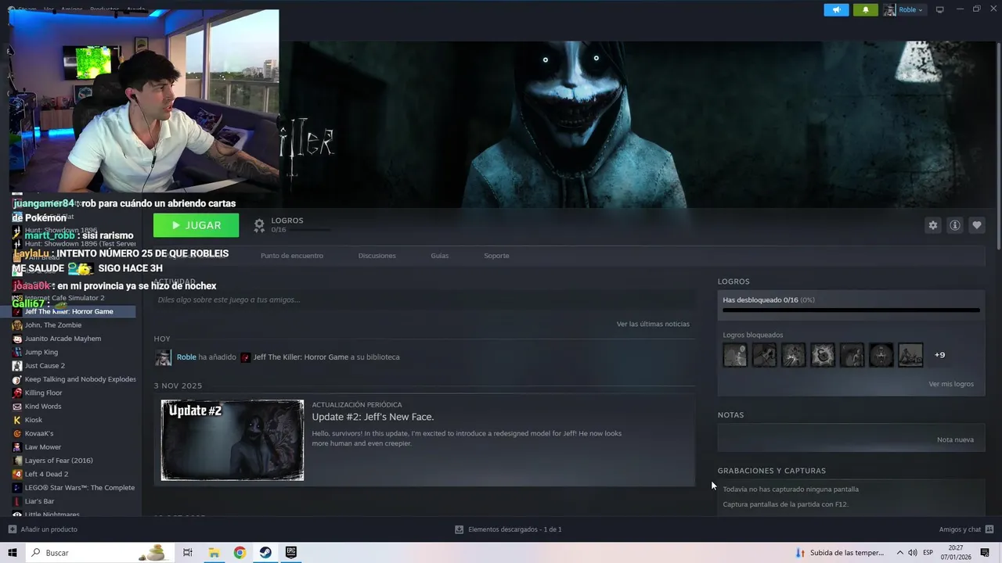The height and width of the screenshot is (563, 1002).
Task: Open Task View on the taskbar
Action: point(188,553)
